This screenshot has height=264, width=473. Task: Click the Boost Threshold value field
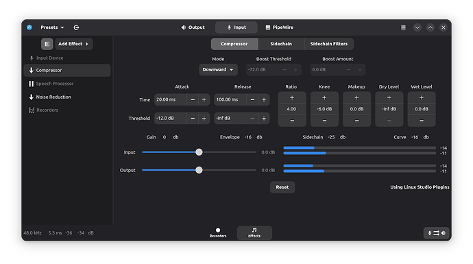(x=263, y=70)
